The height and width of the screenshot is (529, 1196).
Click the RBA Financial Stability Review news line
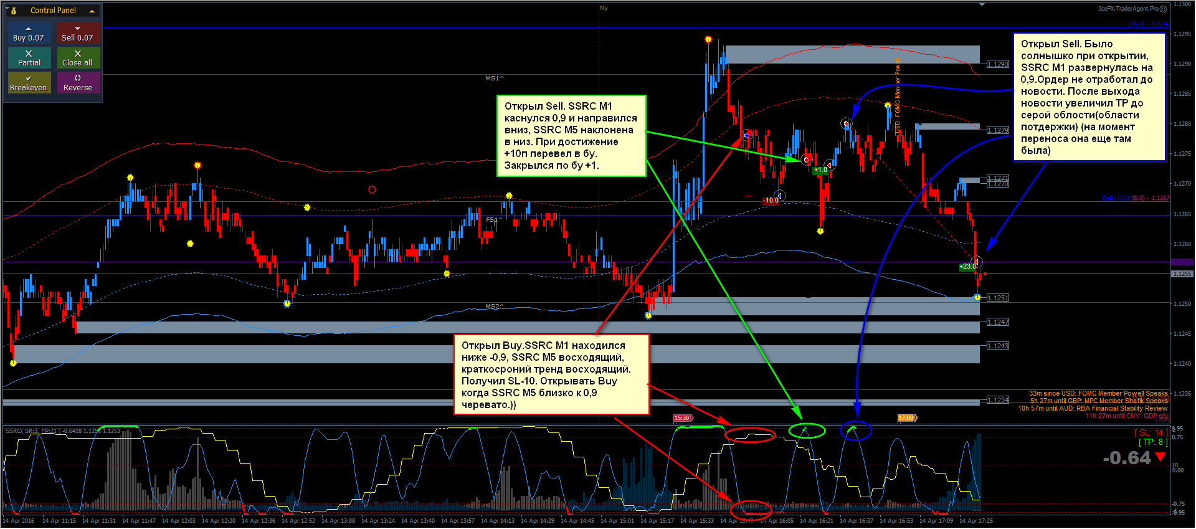[1093, 408]
